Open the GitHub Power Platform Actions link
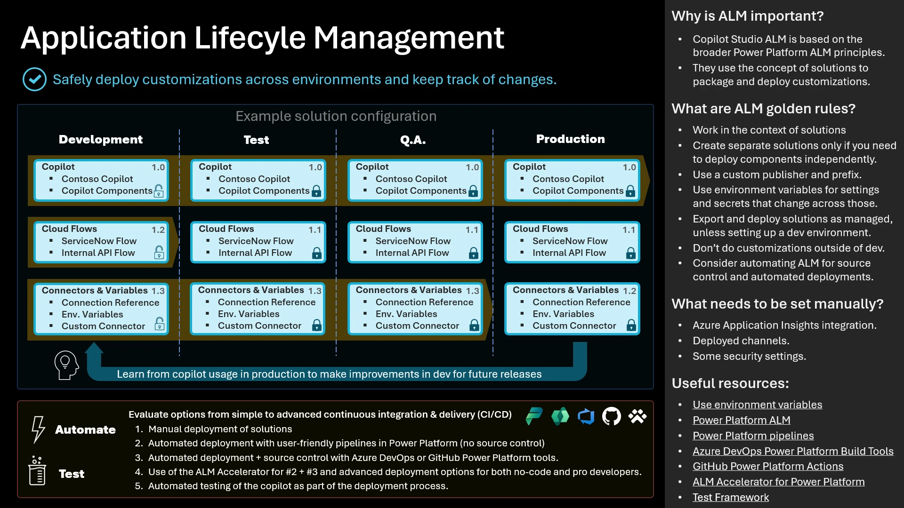The width and height of the screenshot is (904, 508). (x=768, y=466)
